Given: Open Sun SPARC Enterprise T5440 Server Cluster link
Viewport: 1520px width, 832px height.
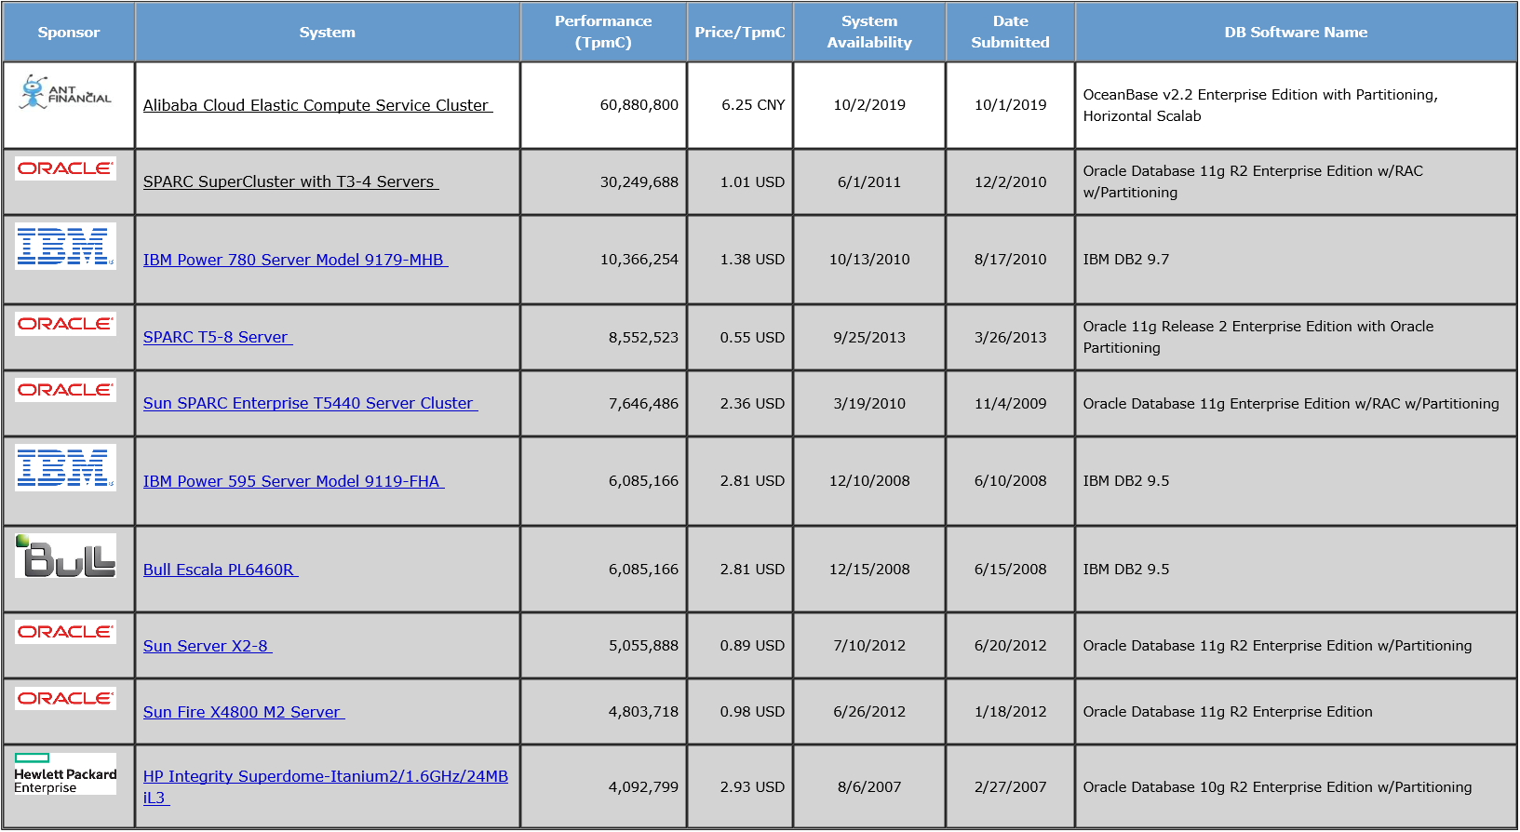Looking at the screenshot, I should coord(310,403).
